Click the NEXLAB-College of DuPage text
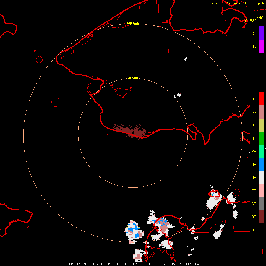This screenshot has width=266, height=266. point(236,3)
